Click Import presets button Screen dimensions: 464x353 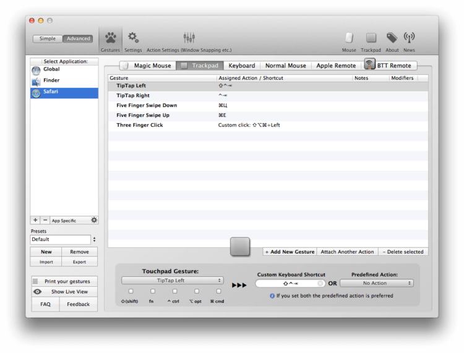pyautogui.click(x=46, y=262)
